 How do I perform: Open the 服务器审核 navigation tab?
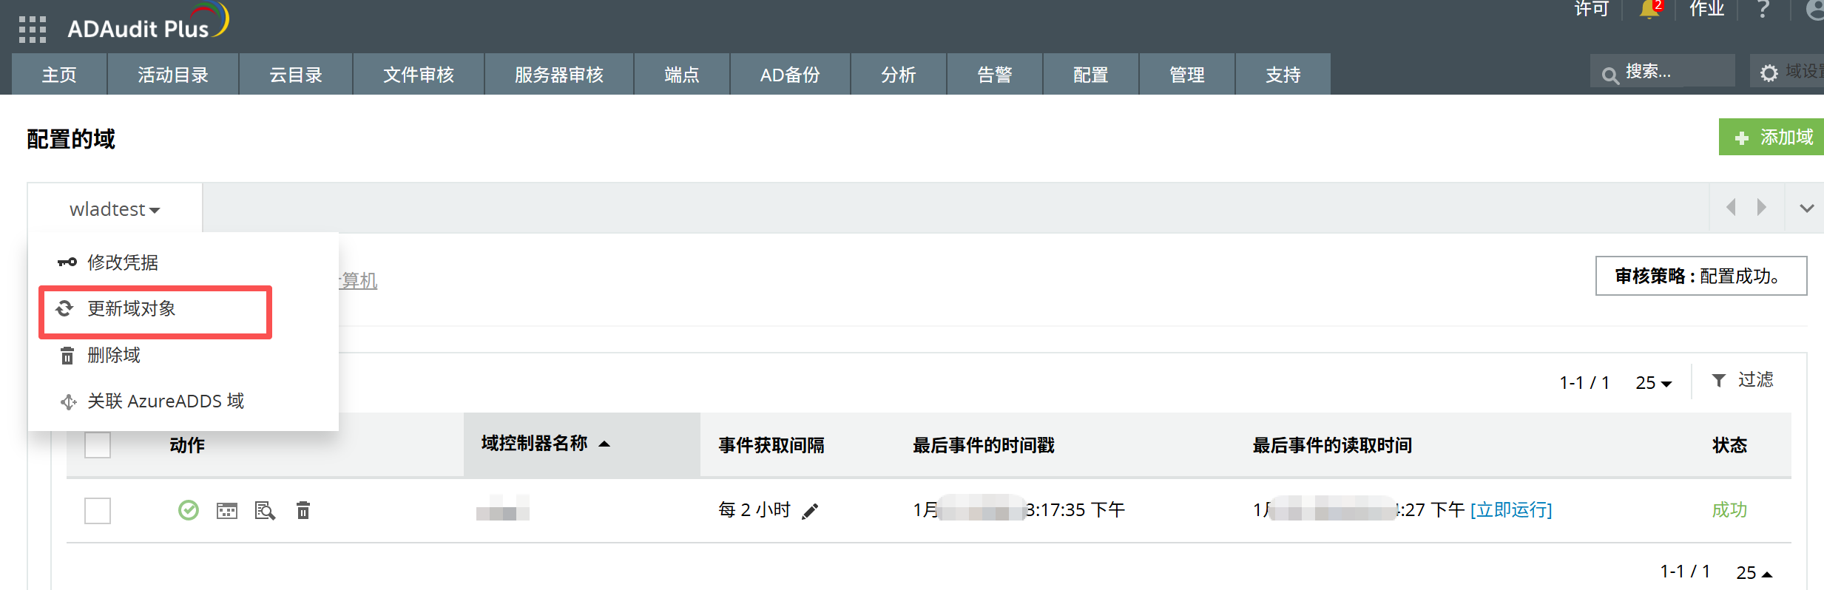[x=558, y=75]
